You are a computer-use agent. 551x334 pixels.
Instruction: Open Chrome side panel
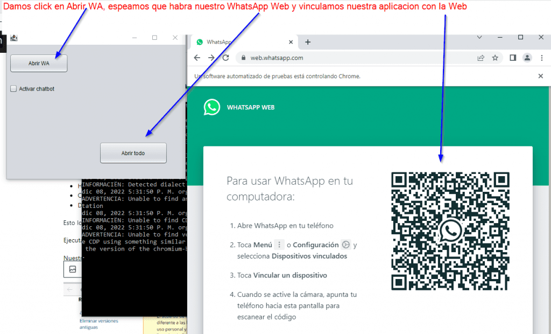(513, 58)
